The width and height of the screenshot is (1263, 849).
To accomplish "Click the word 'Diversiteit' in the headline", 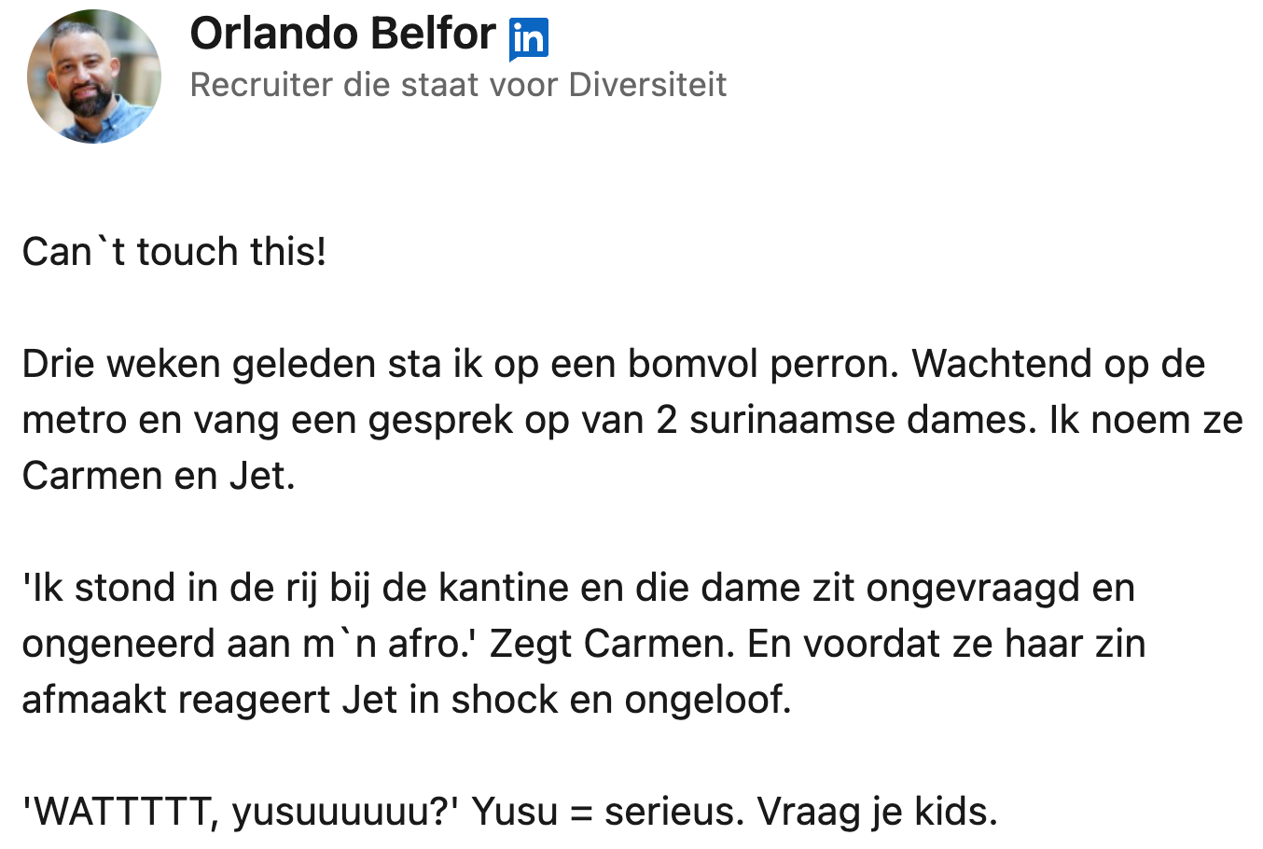I will click(647, 85).
